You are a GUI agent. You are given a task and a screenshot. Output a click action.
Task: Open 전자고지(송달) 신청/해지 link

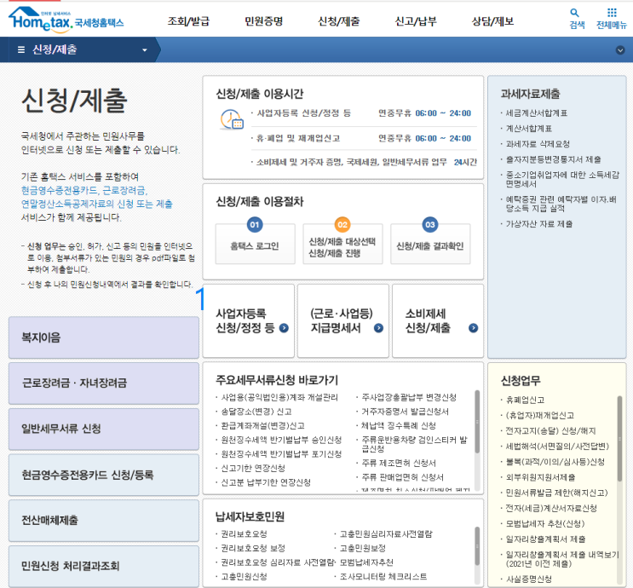pos(550,431)
